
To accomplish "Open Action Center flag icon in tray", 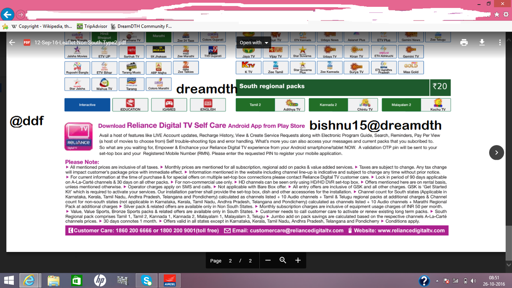I will point(446,281).
